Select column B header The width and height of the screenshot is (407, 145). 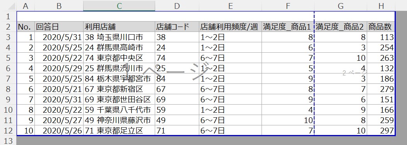[59, 6]
